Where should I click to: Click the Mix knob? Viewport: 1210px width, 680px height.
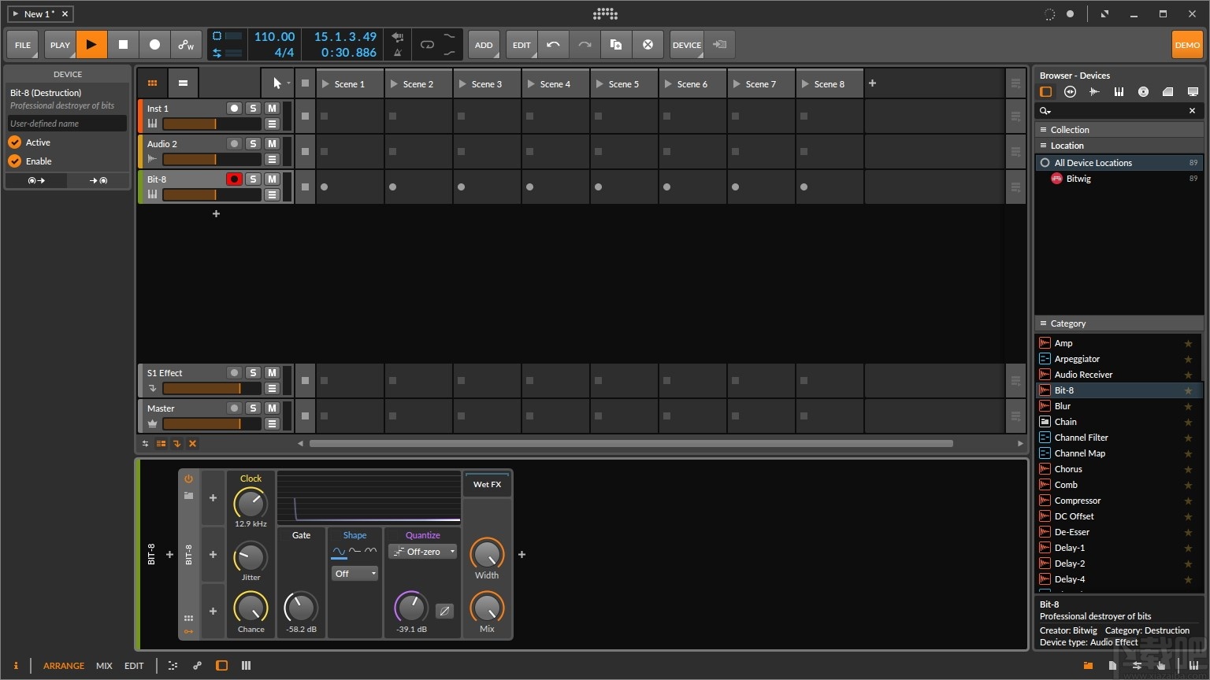[487, 608]
